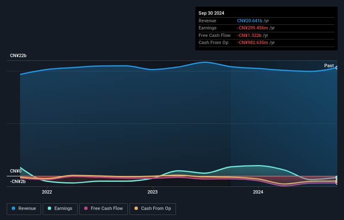Click the Sep 30 2024 tooltip date
344x220 pixels.
pos(211,13)
